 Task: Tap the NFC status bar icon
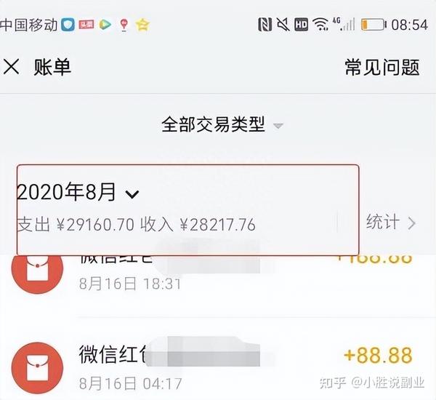[x=265, y=24]
